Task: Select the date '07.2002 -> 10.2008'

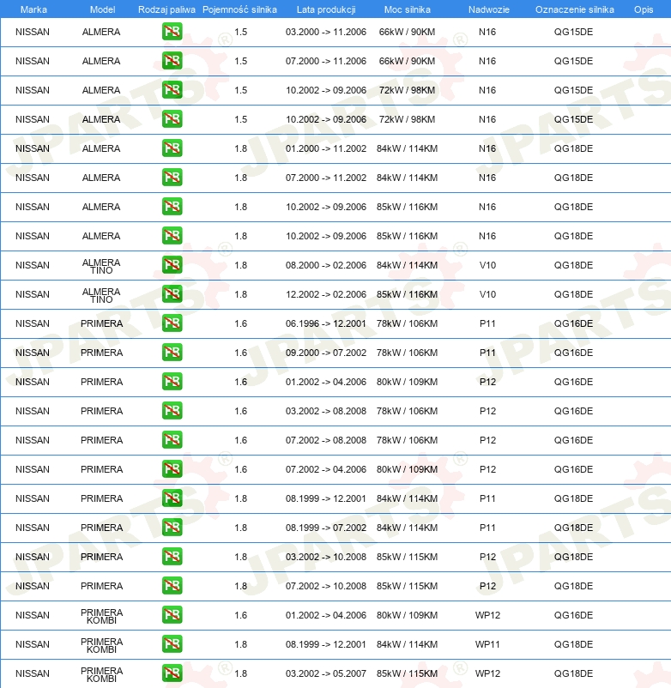Action: pyautogui.click(x=326, y=586)
